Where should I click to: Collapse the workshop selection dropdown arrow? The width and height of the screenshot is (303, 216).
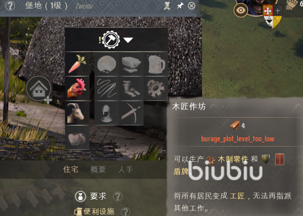128,40
